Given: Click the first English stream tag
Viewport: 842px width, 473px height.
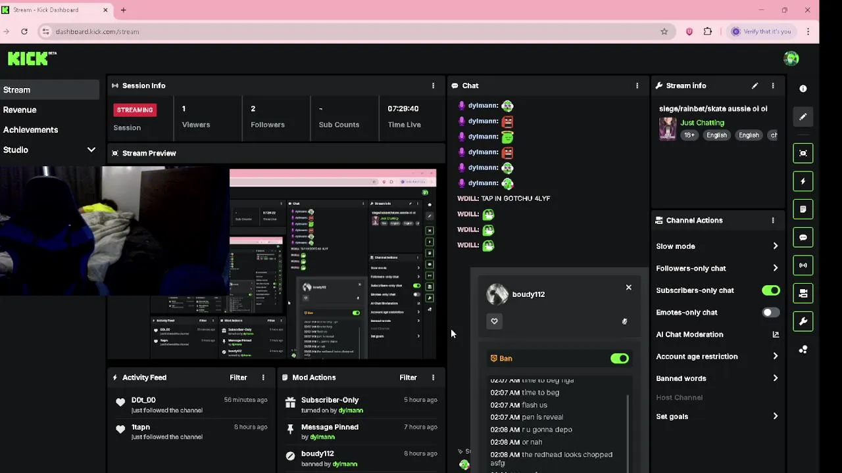Looking at the screenshot, I should (x=716, y=135).
